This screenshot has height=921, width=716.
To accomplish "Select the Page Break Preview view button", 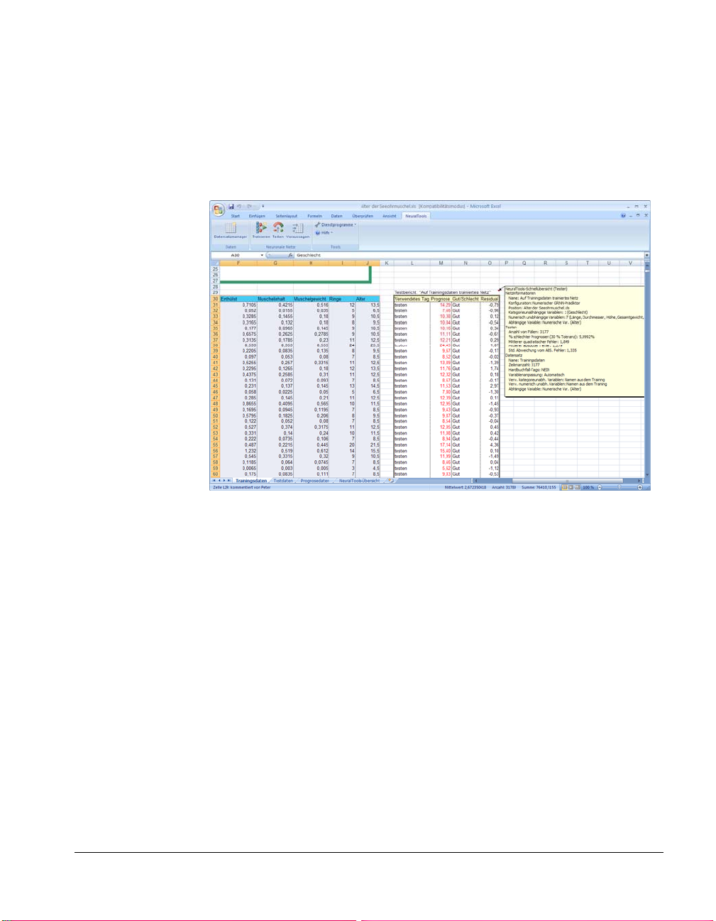I will click(579, 487).
